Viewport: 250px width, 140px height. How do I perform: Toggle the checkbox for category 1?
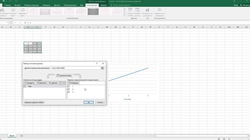pos(69,86)
